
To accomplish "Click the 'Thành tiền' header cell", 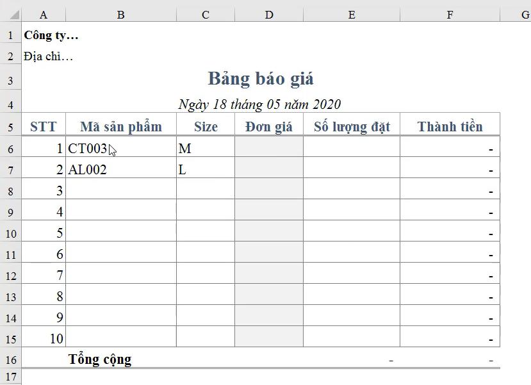I will (x=450, y=126).
